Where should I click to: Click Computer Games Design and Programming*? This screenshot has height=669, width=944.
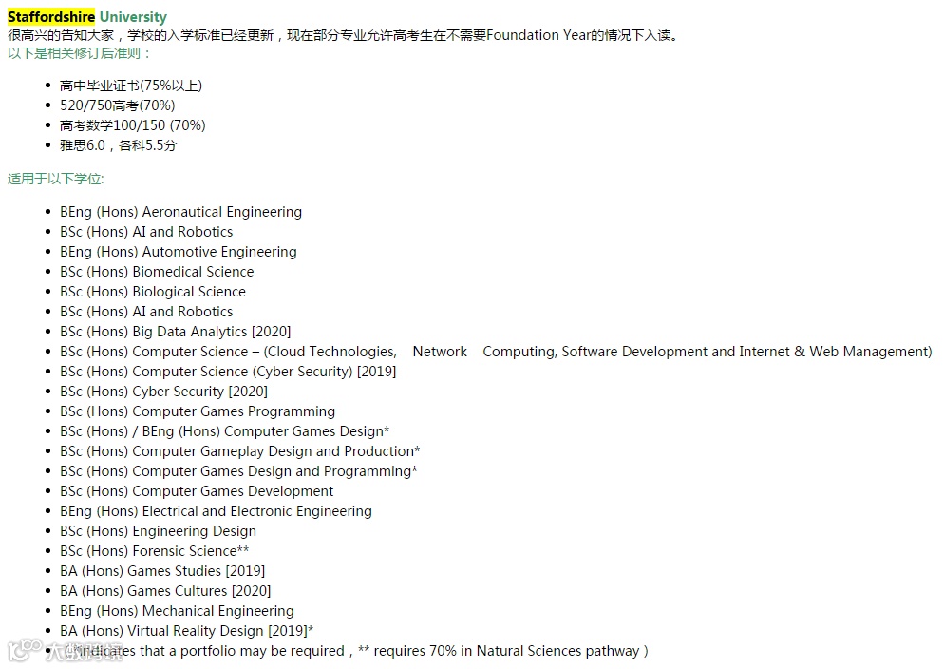238,470
